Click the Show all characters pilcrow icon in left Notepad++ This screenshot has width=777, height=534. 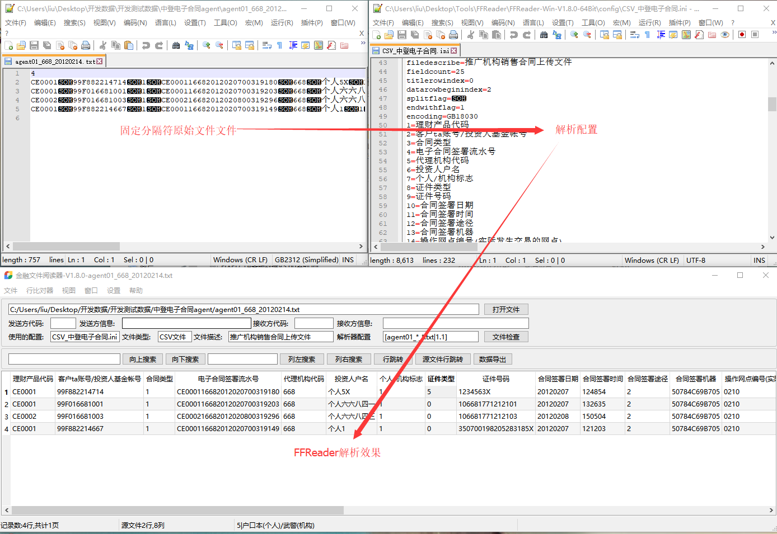(x=280, y=45)
